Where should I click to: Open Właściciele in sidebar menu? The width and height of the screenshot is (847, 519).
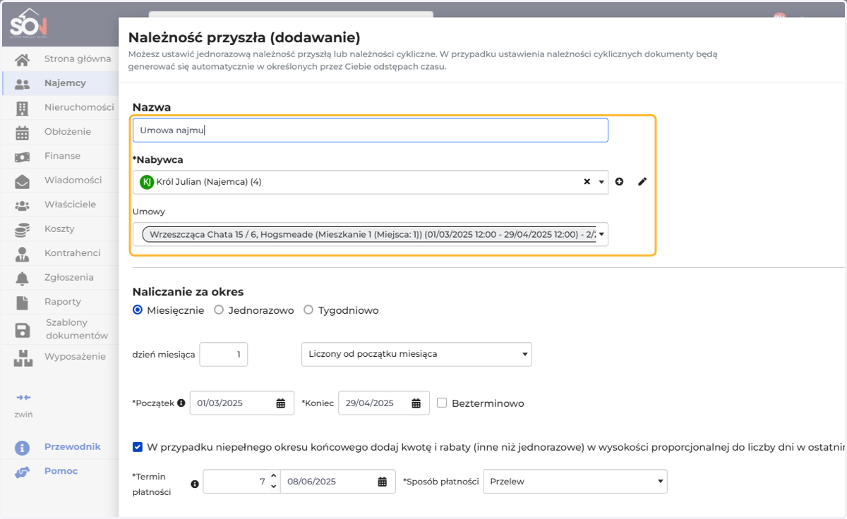point(70,205)
